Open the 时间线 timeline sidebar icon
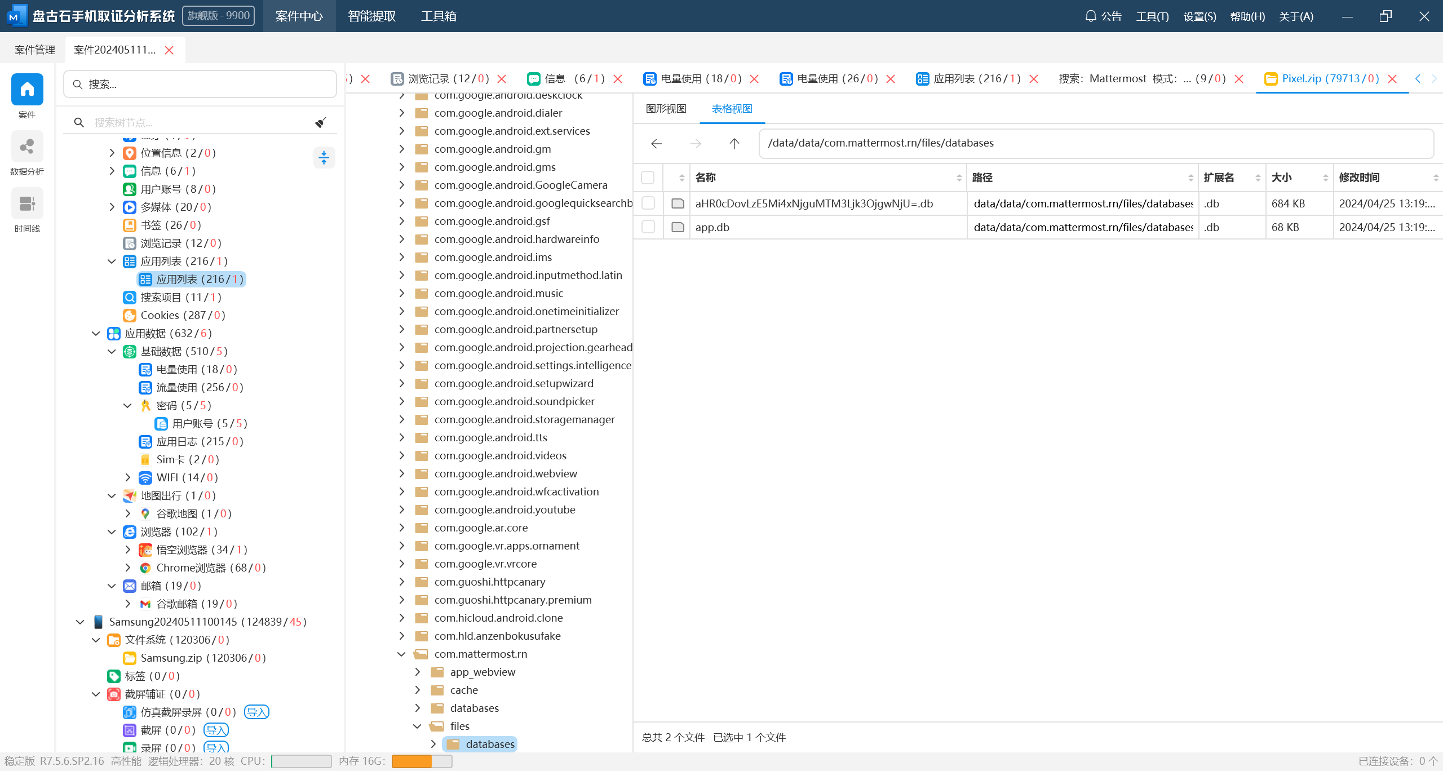Image resolution: width=1443 pixels, height=771 pixels. click(27, 205)
